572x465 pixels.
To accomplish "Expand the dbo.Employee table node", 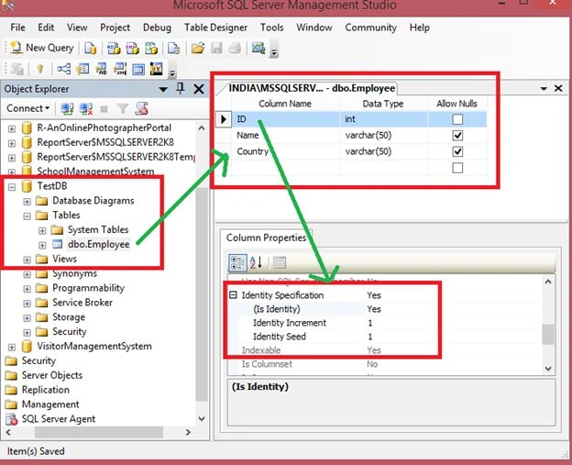I will click(x=42, y=245).
